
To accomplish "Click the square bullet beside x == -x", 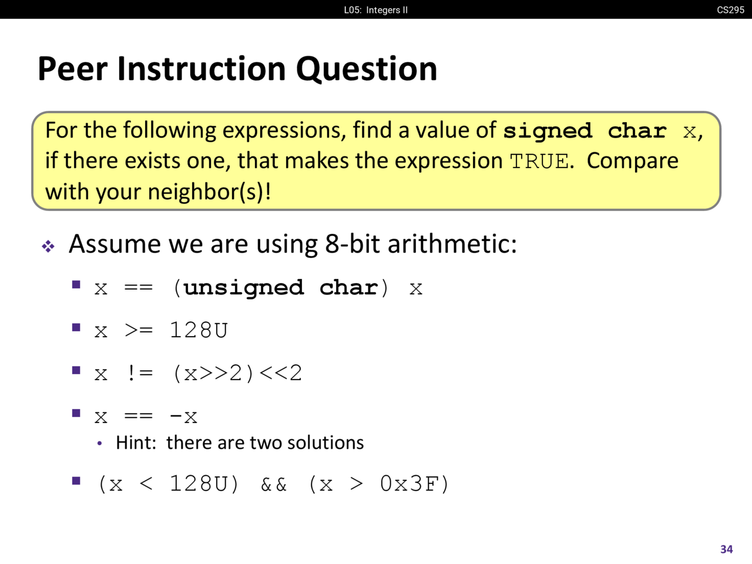I will pyautogui.click(x=76, y=413).
